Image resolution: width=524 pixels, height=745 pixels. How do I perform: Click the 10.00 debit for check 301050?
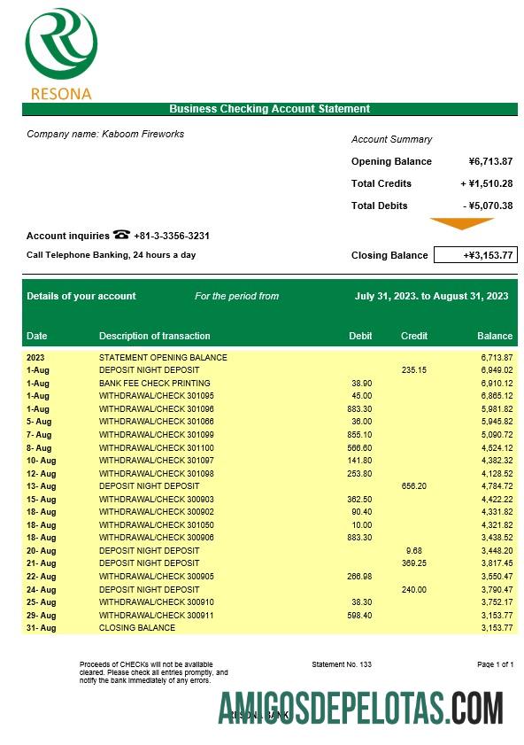click(x=362, y=525)
